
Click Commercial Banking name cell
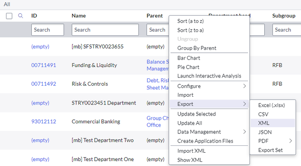[96, 122]
